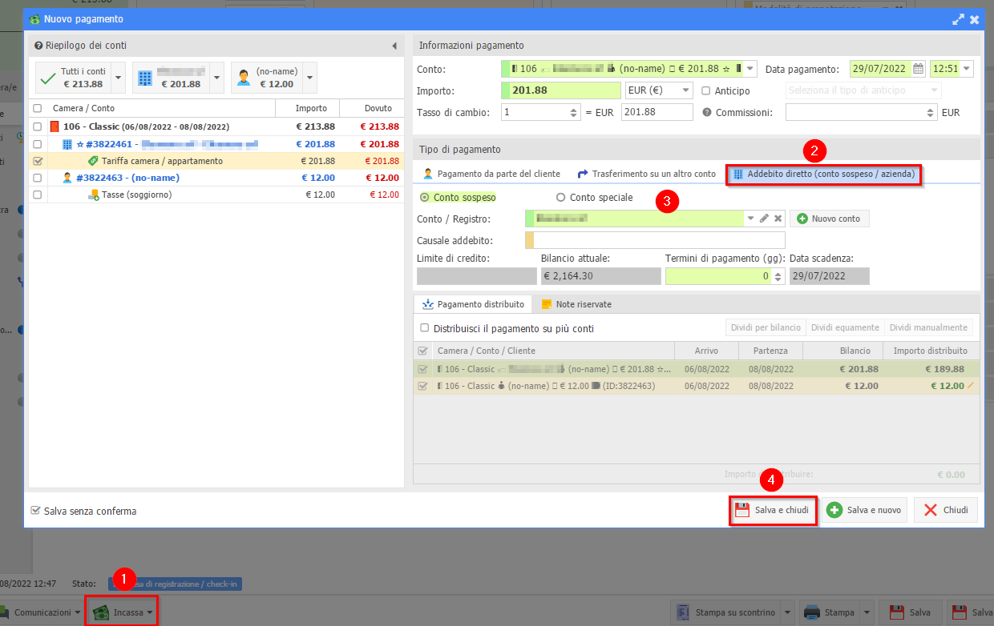Click the Incassa button in bottom toolbar
Image resolution: width=994 pixels, height=626 pixels.
121,612
